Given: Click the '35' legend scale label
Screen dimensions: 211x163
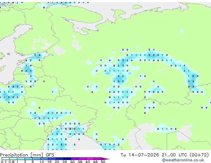Looking at the screenshot, I should click(80, 162).
